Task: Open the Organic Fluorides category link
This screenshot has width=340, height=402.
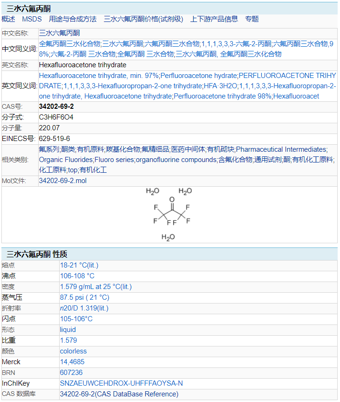Action: [x=66, y=160]
